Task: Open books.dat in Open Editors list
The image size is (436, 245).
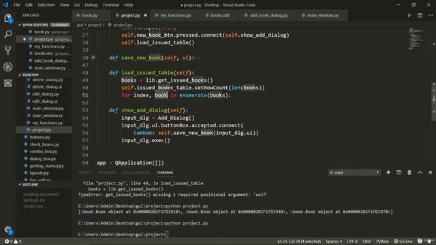Action: coord(44,53)
